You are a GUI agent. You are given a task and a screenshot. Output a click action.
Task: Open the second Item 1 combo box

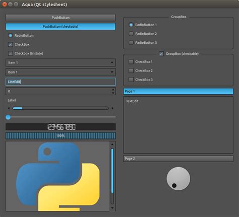tap(61, 72)
